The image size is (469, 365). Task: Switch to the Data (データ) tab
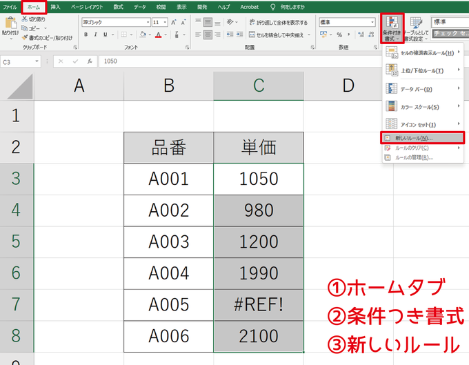click(140, 7)
